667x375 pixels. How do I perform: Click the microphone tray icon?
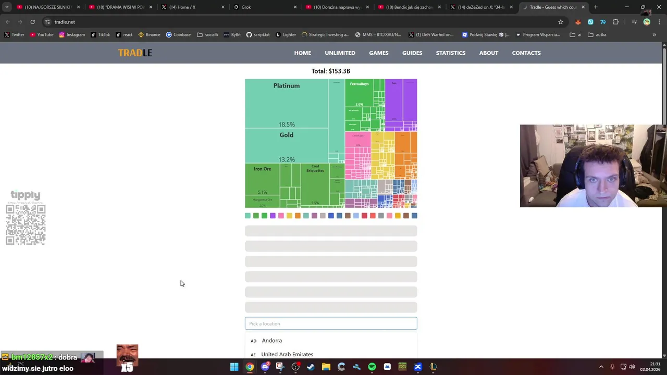612,367
